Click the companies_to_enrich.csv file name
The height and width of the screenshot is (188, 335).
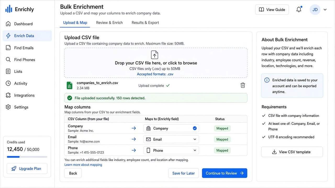97,83
